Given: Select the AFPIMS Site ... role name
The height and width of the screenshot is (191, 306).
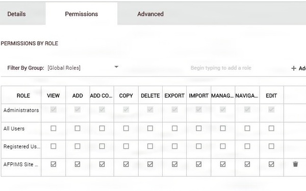Looking at the screenshot, I should click(21, 165).
